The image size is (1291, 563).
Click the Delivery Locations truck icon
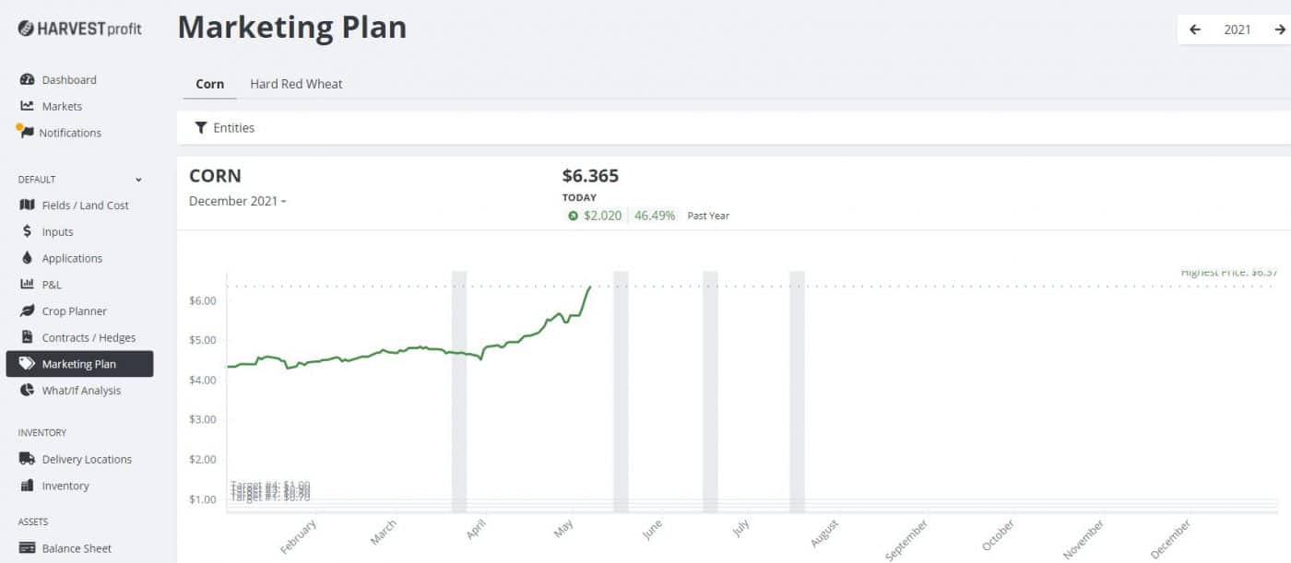pyautogui.click(x=27, y=460)
